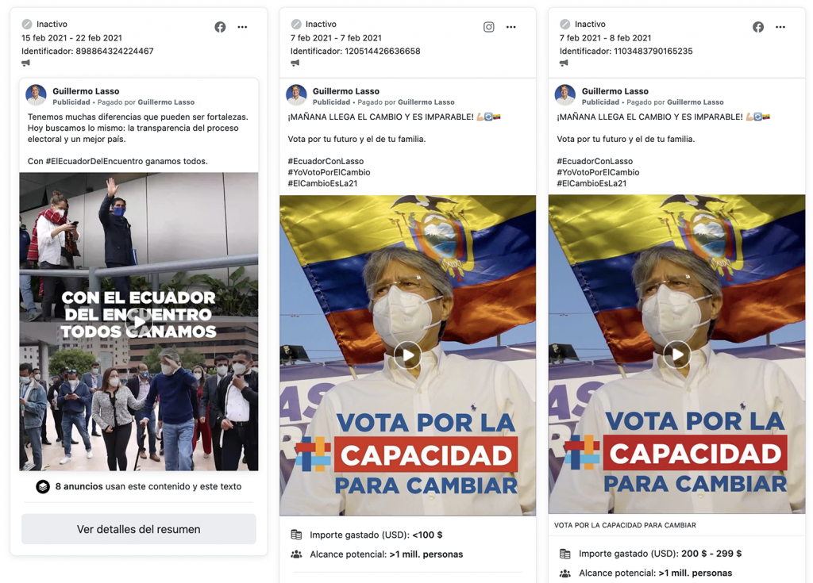813x583 pixels.
Task: Click the Inactivo status icon on the first ad
Action: coord(27,24)
